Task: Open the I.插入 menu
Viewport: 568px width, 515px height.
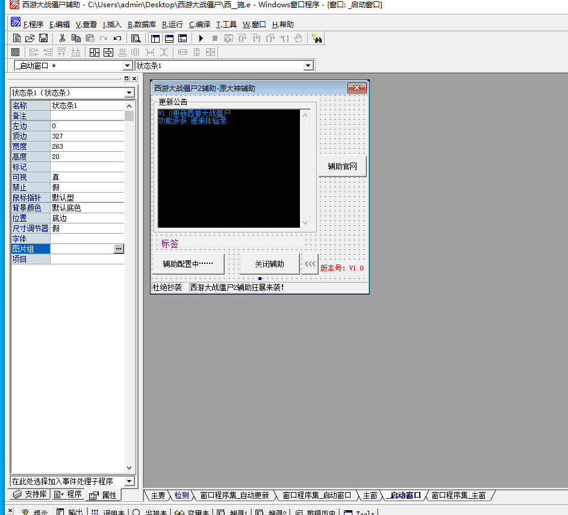Action: coord(112,25)
